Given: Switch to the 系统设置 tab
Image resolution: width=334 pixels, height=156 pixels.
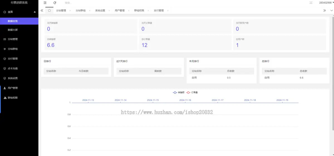Looking at the screenshot, I should pyautogui.click(x=100, y=11).
